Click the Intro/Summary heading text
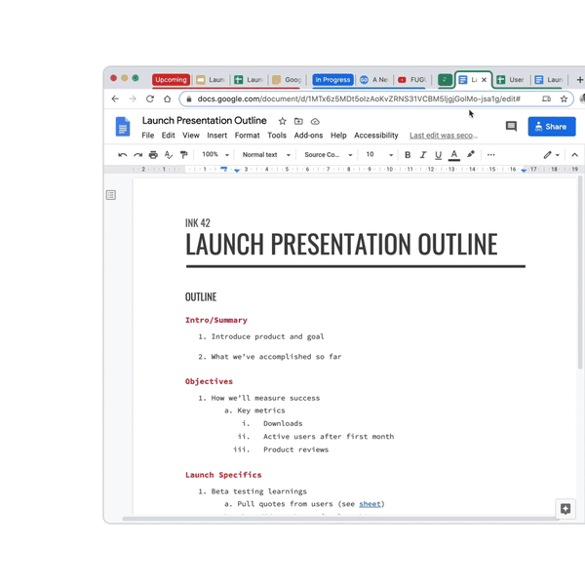 click(x=216, y=320)
